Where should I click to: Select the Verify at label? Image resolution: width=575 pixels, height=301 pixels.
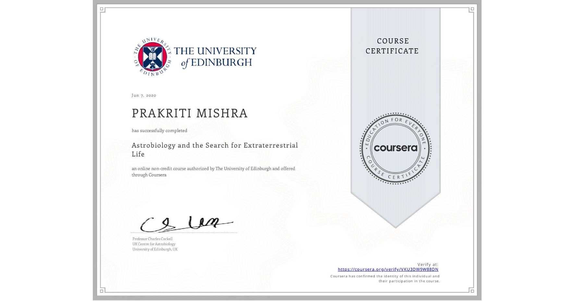[427, 264]
